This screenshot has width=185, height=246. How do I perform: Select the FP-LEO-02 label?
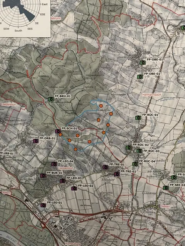86,186
